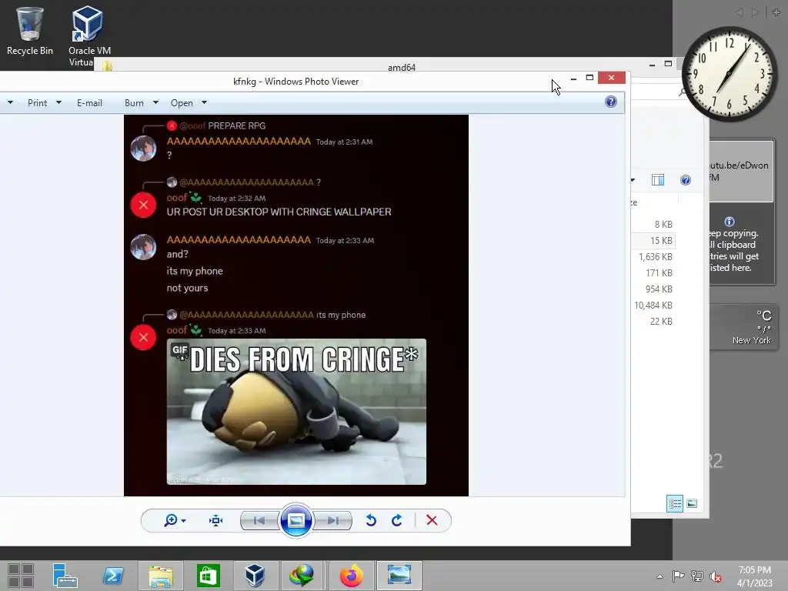Click the gadget add plus icon

coord(776,12)
